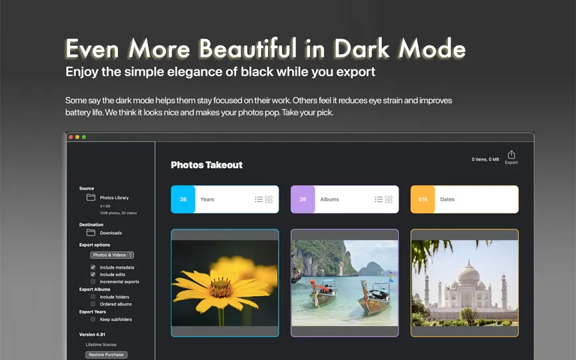This screenshot has height=360, width=576.
Task: Uncheck Include metadata option
Action: tap(93, 267)
